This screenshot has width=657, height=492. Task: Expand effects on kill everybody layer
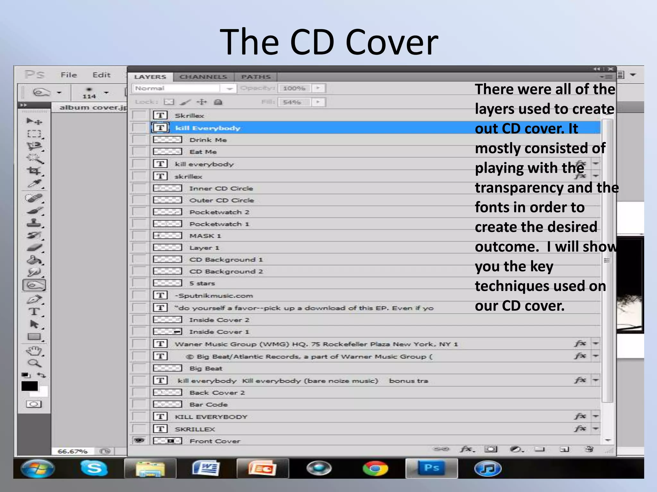point(595,164)
